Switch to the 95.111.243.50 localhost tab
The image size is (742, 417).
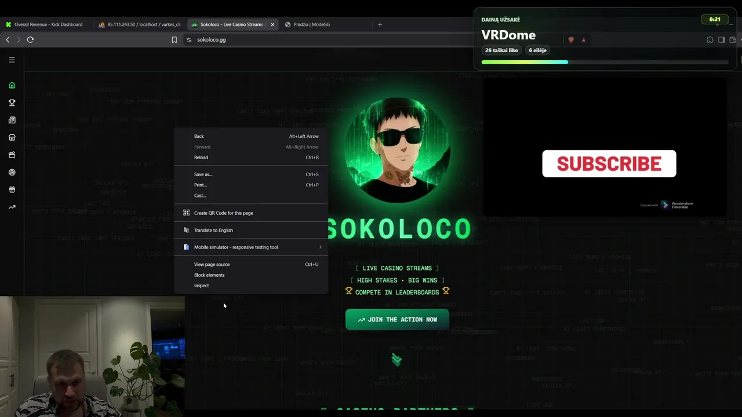[140, 24]
